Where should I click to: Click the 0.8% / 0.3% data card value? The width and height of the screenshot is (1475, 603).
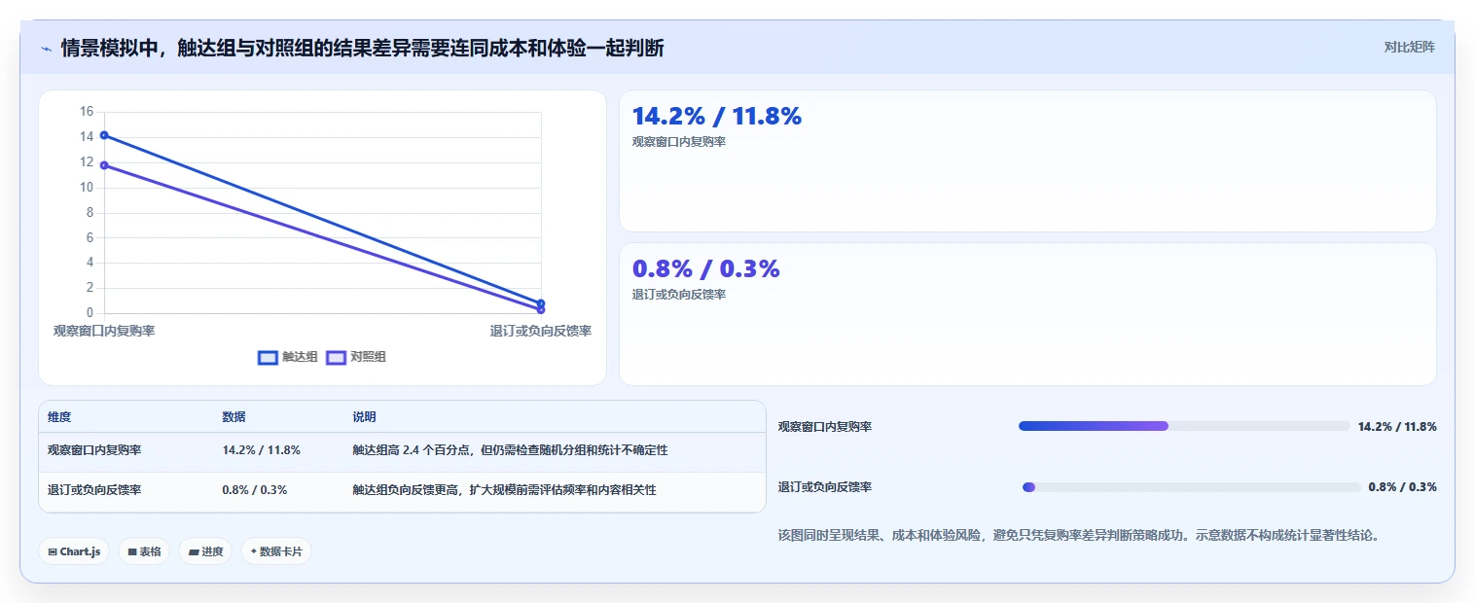tap(706, 269)
